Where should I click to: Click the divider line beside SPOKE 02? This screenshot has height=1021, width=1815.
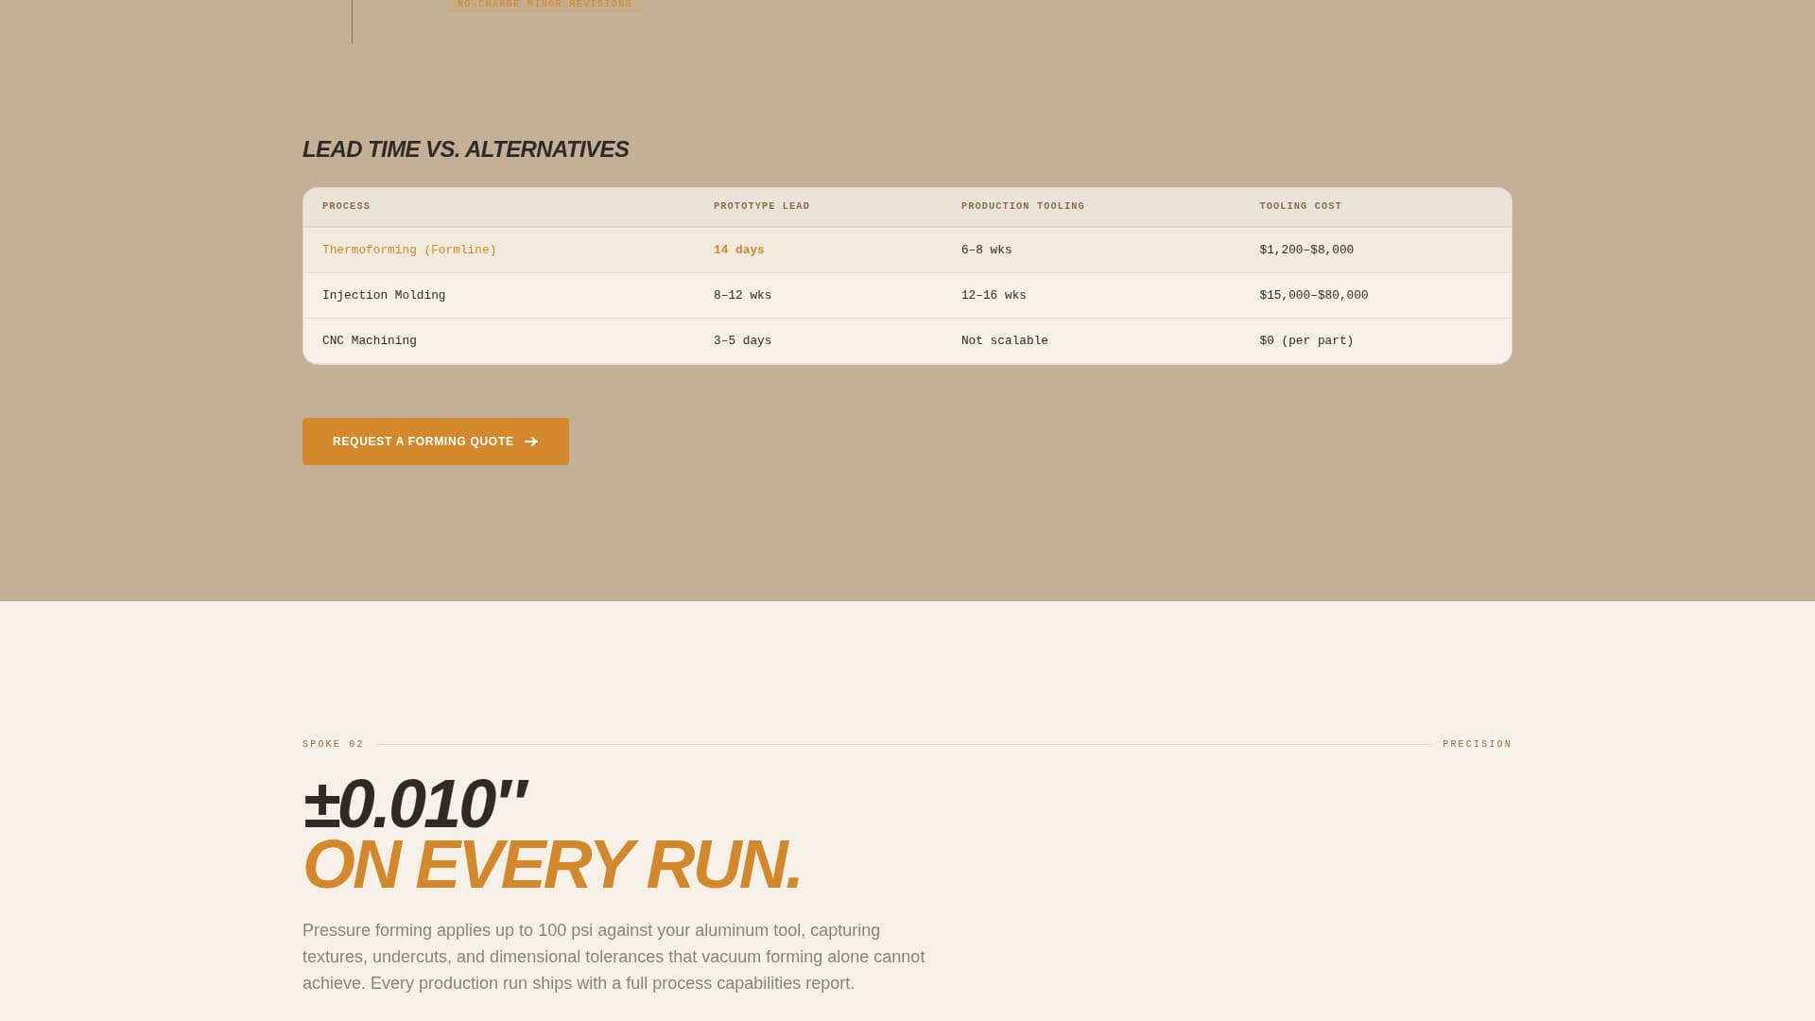click(x=898, y=744)
